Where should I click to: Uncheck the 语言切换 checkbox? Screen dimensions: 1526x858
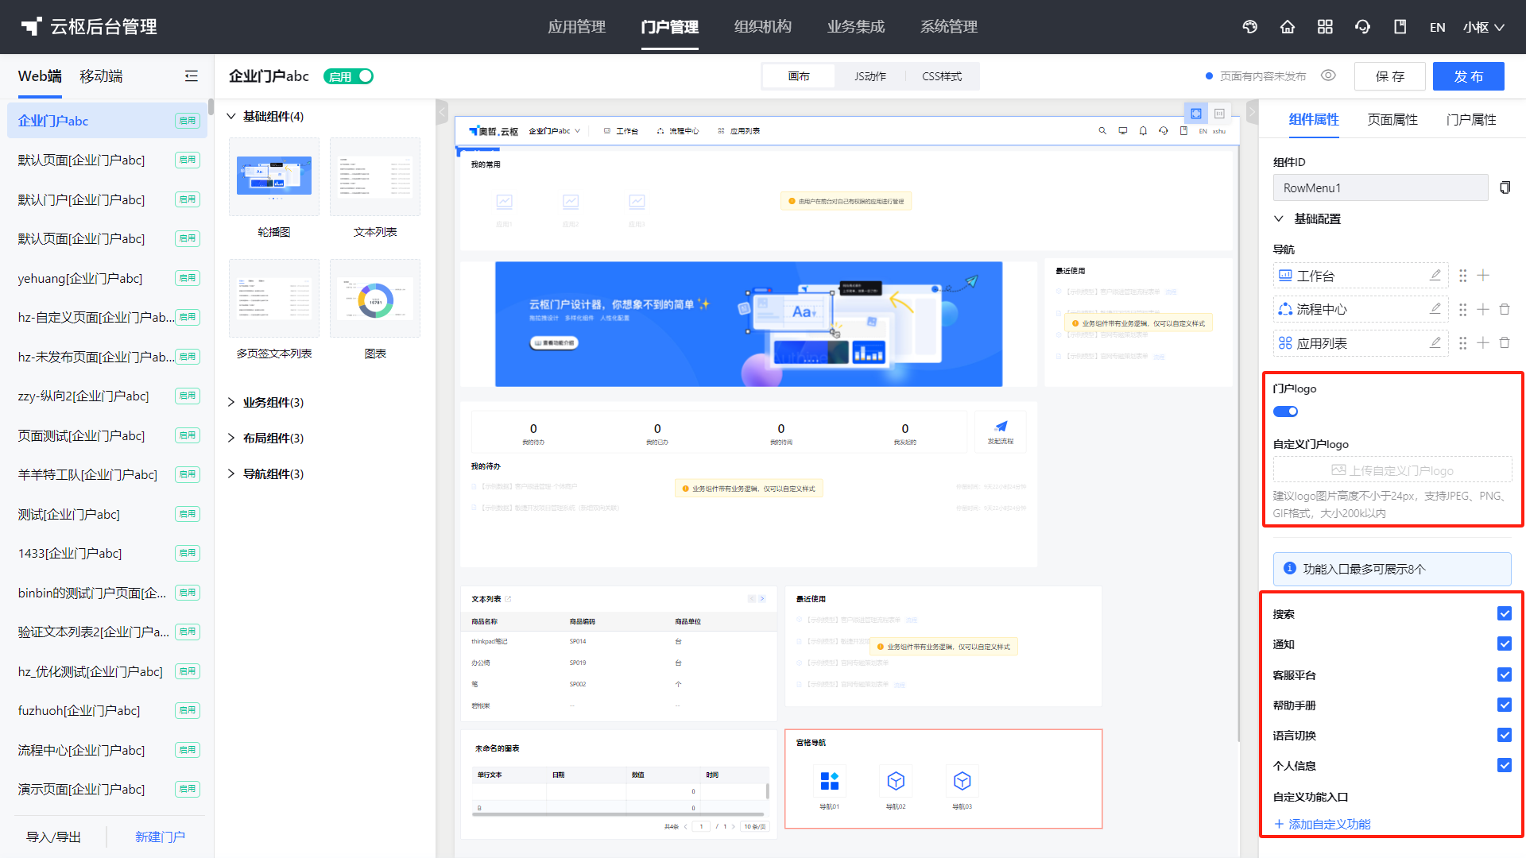[1505, 735]
